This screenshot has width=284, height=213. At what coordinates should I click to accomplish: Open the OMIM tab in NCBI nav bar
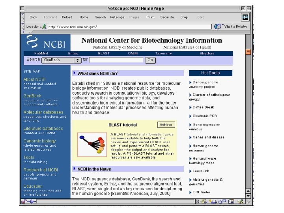point(133,53)
